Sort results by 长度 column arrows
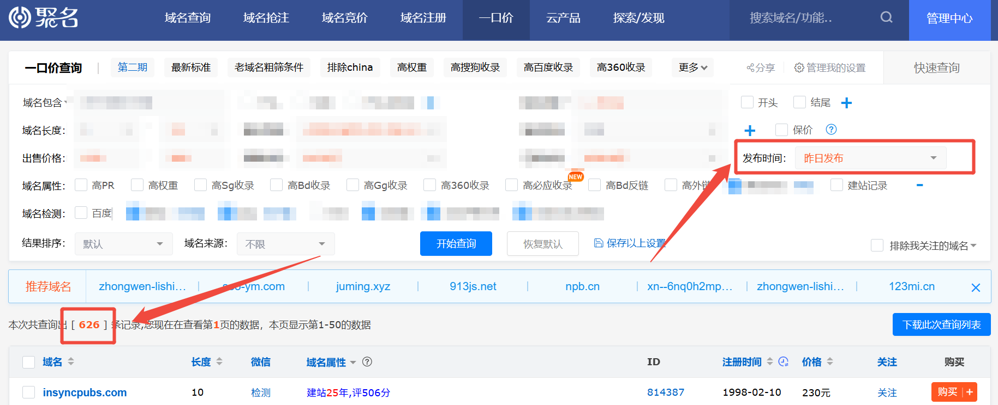Image resolution: width=998 pixels, height=405 pixels. [219, 361]
